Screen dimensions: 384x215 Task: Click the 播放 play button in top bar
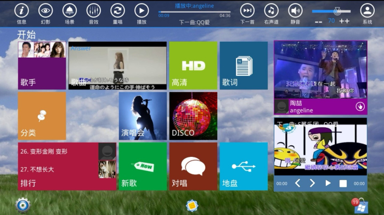[x=142, y=11]
